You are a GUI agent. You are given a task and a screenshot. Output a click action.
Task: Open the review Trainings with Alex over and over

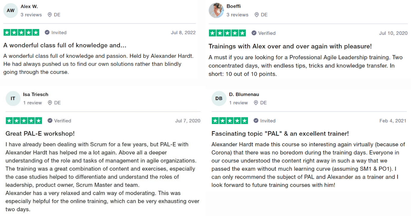tap(290, 46)
